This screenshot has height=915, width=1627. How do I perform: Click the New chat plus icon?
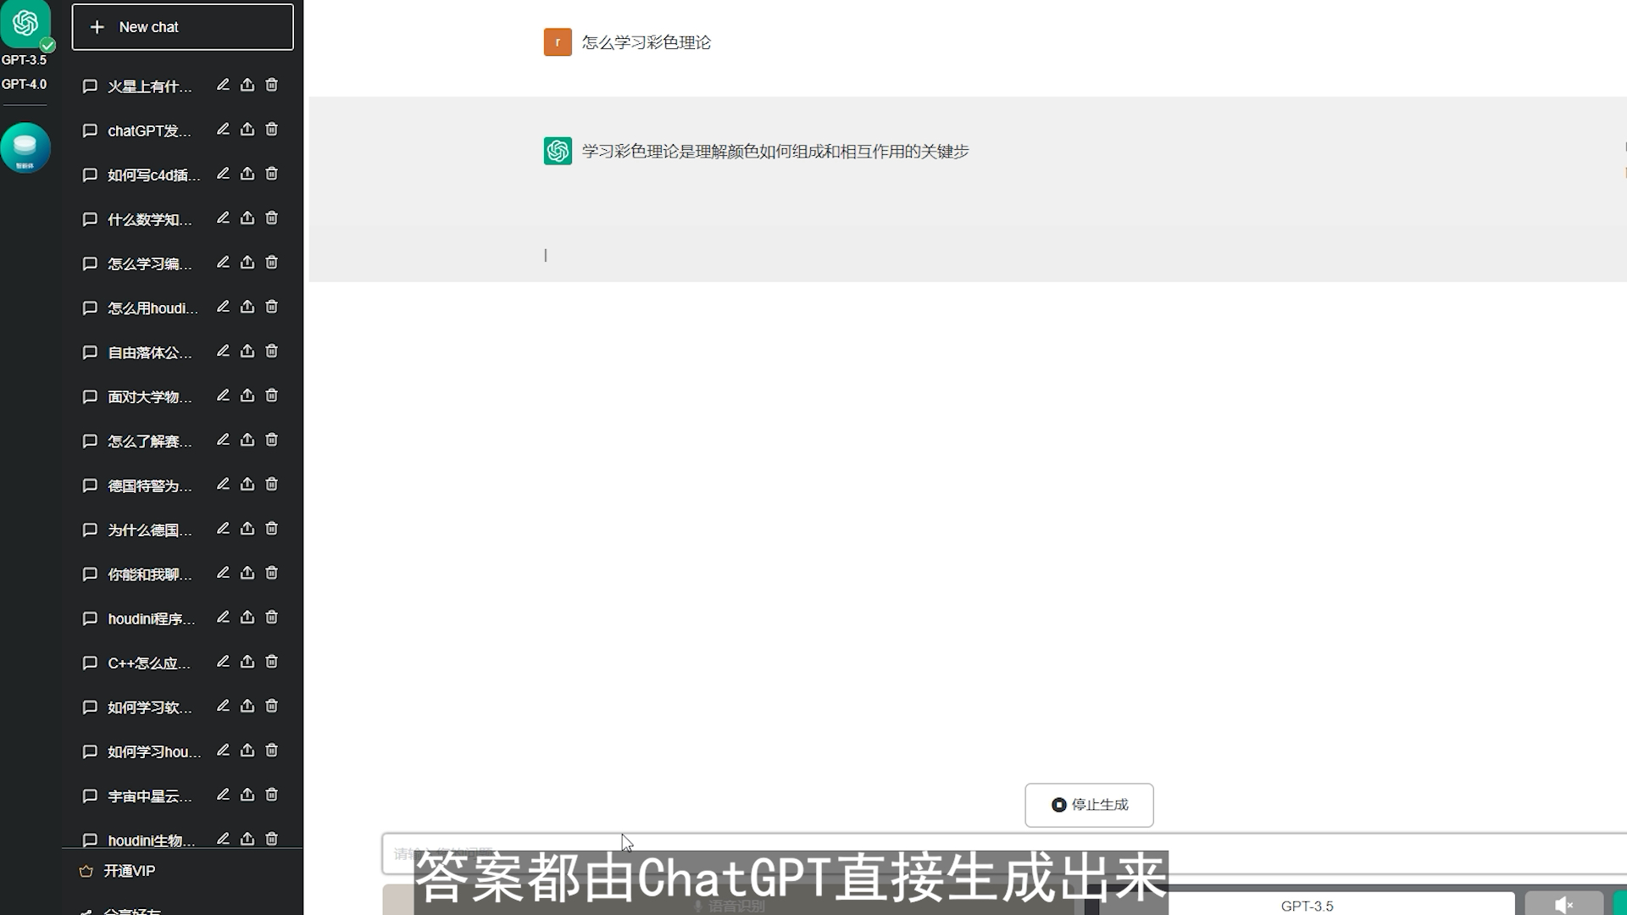[97, 27]
